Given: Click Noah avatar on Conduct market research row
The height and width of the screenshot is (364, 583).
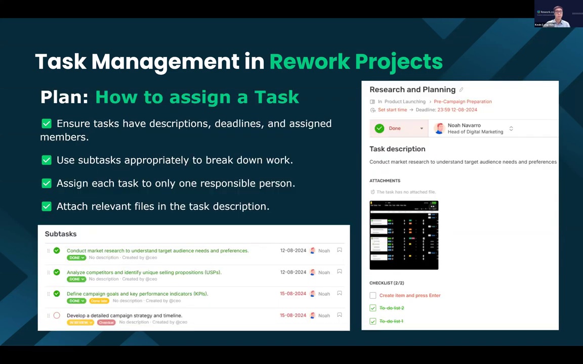Looking at the screenshot, I should [x=313, y=251].
